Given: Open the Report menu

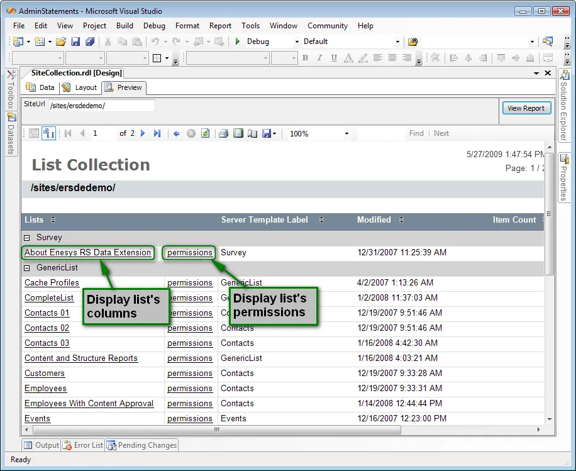Looking at the screenshot, I should pos(220,26).
